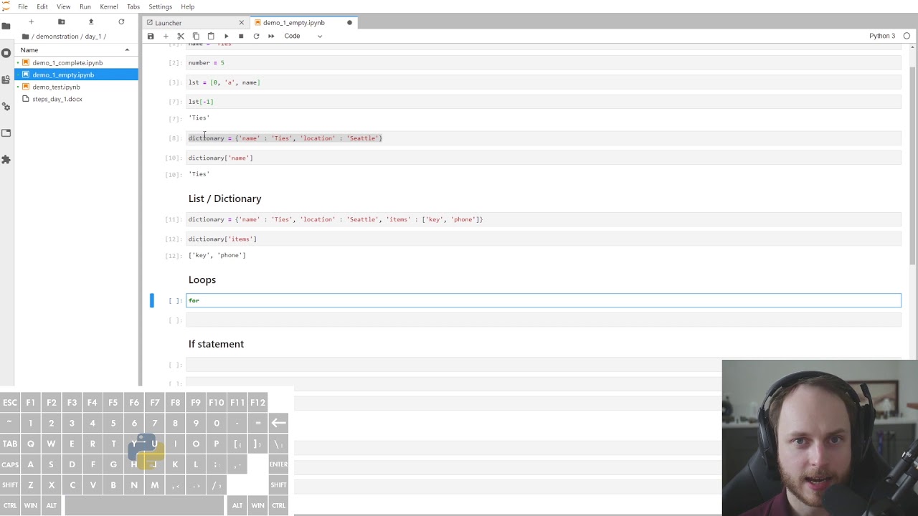Interrupt the kernel with stop icon
The height and width of the screenshot is (516, 918).
pos(241,36)
